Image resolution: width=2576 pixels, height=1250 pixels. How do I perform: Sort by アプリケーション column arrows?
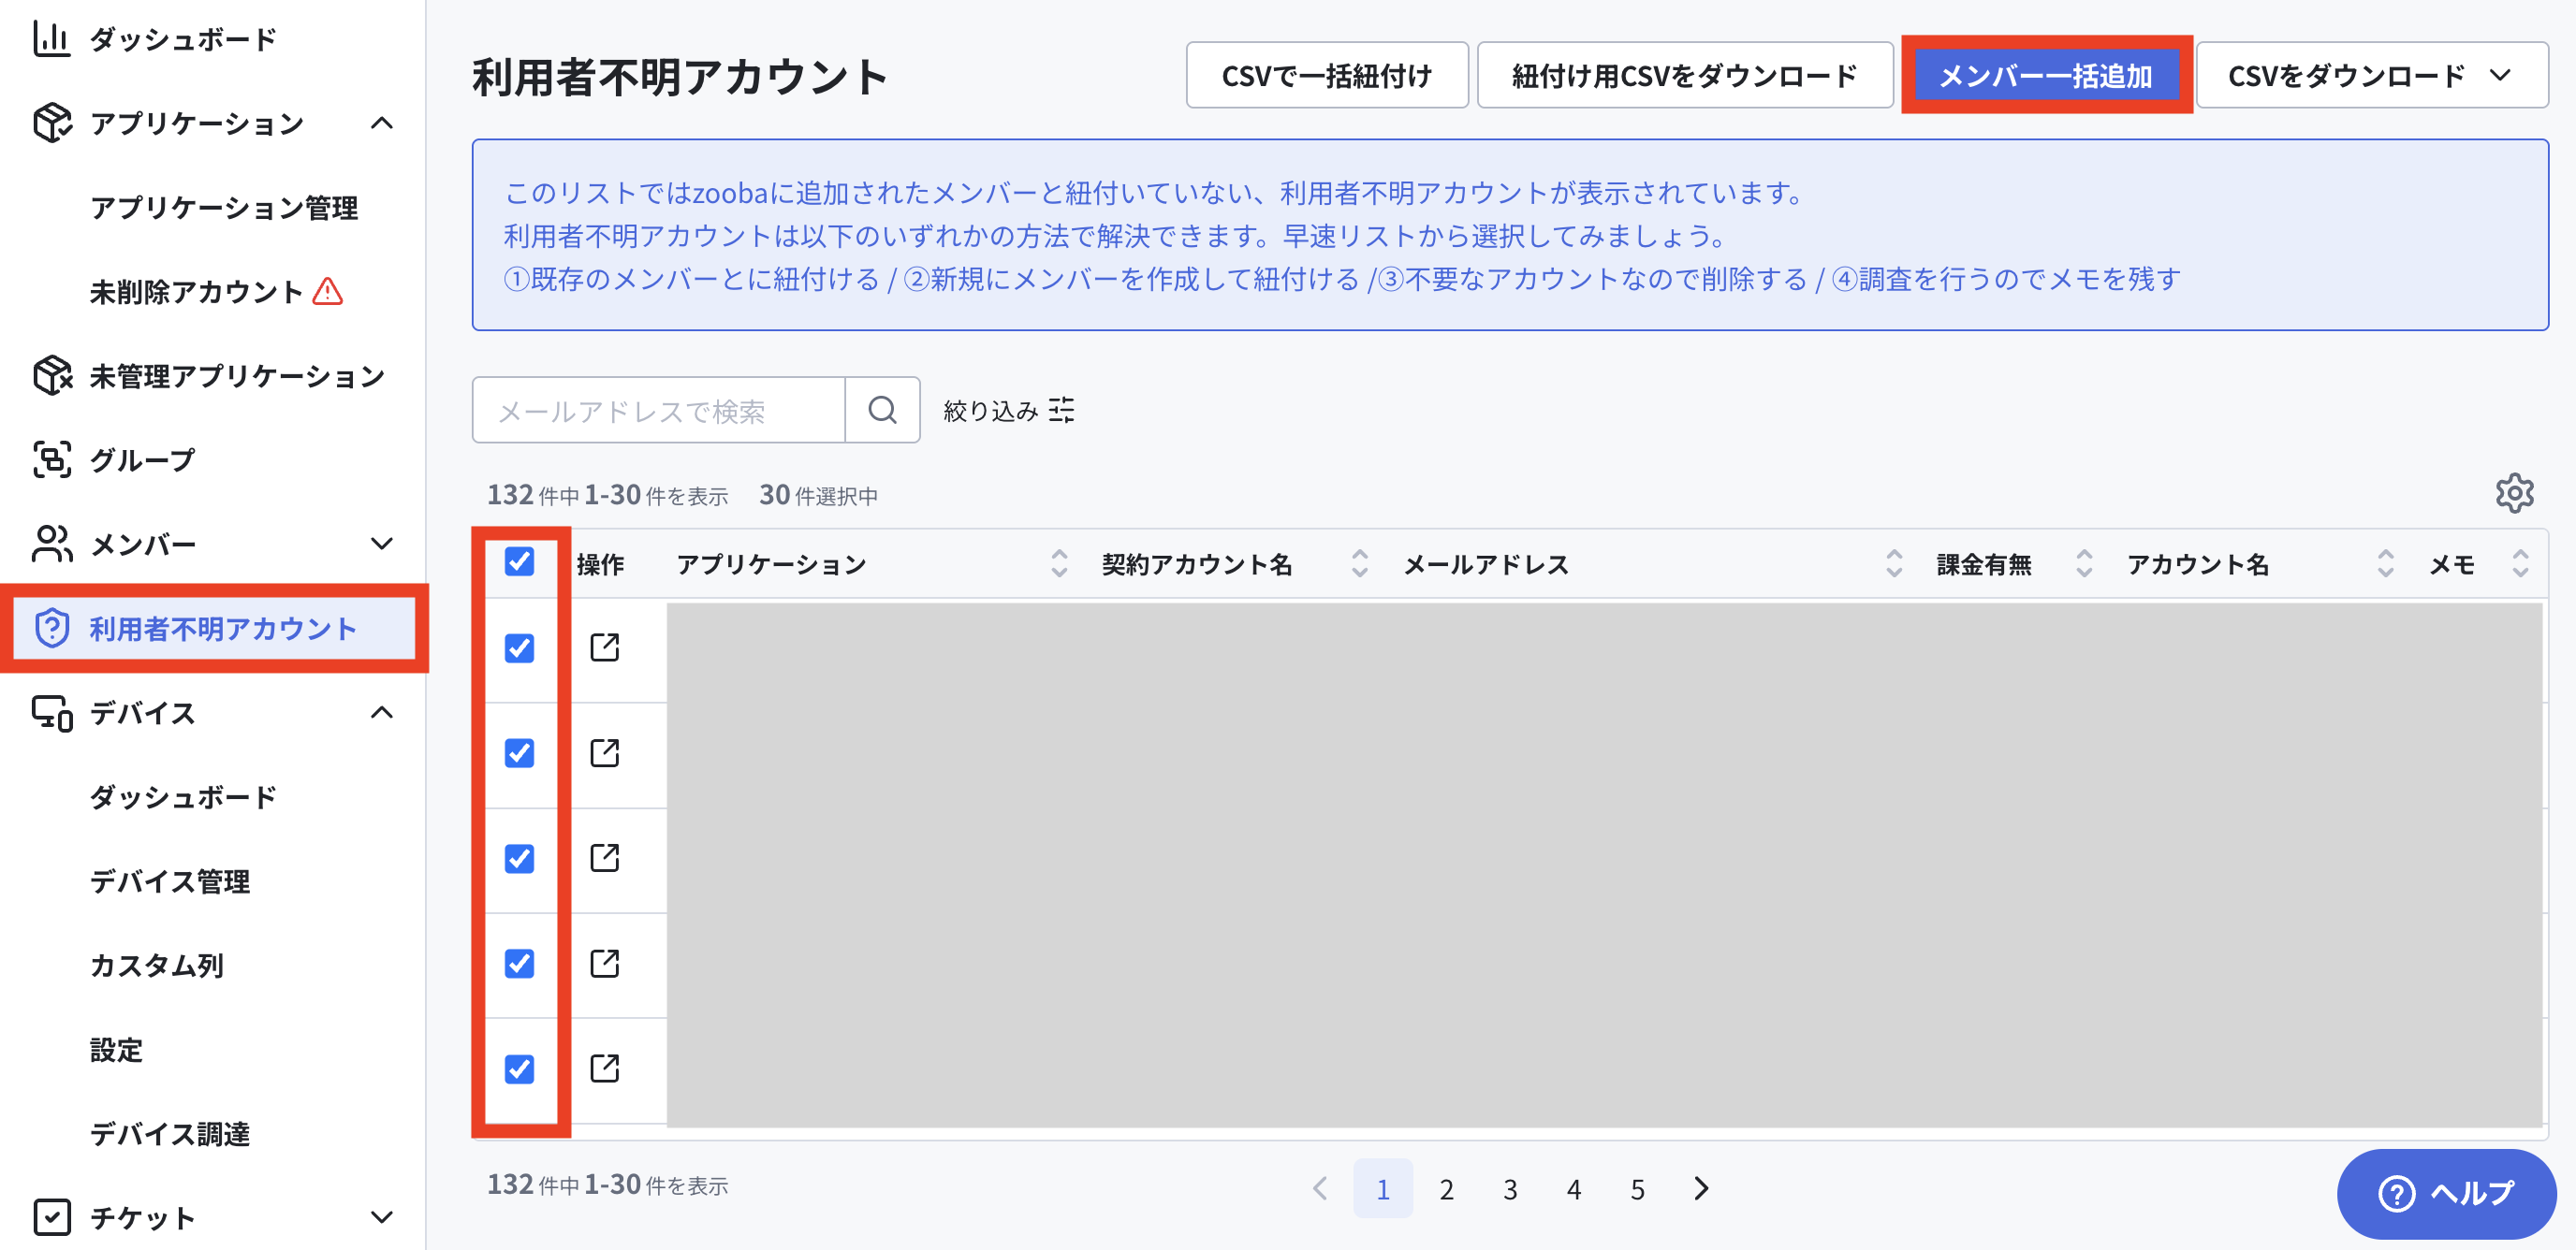[1059, 563]
